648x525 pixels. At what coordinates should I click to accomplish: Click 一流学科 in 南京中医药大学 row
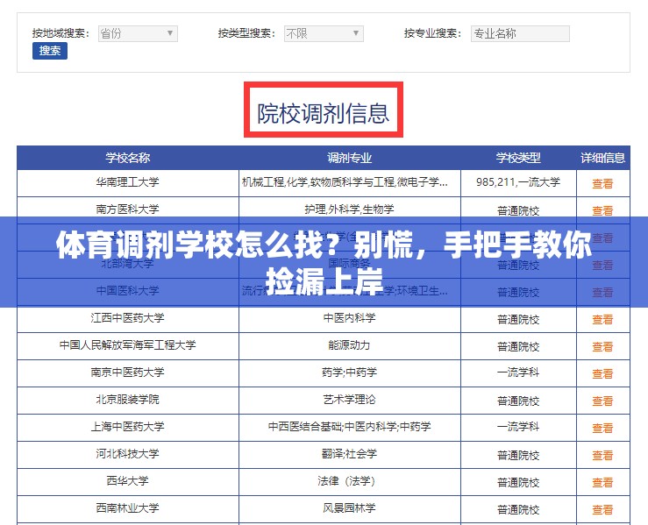[x=518, y=372]
